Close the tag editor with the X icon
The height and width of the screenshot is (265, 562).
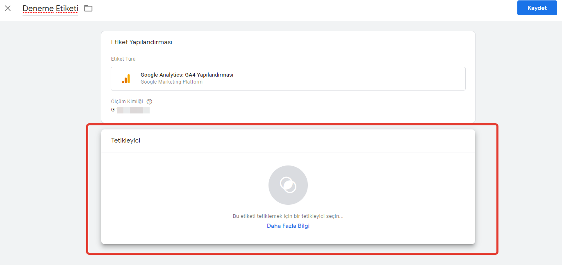8,8
